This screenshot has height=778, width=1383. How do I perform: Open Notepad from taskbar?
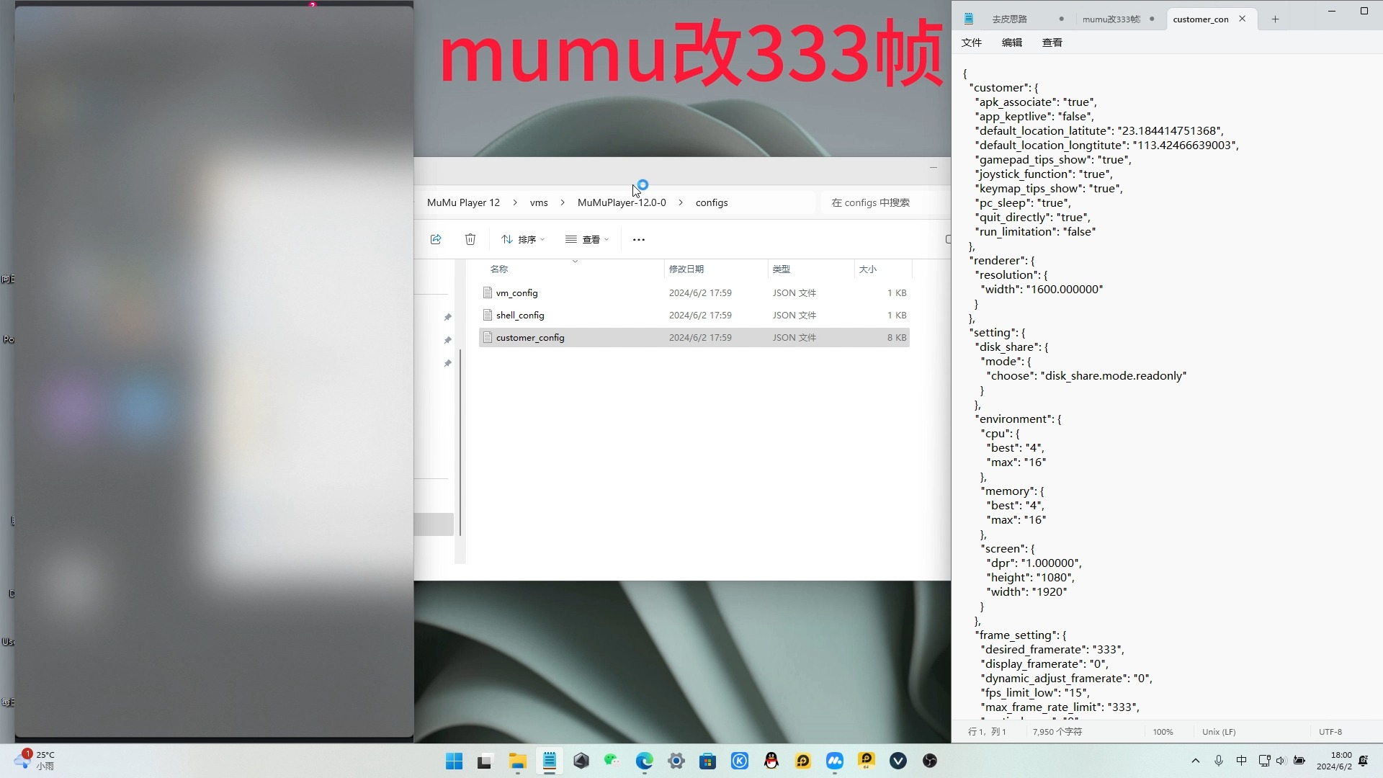pos(550,761)
